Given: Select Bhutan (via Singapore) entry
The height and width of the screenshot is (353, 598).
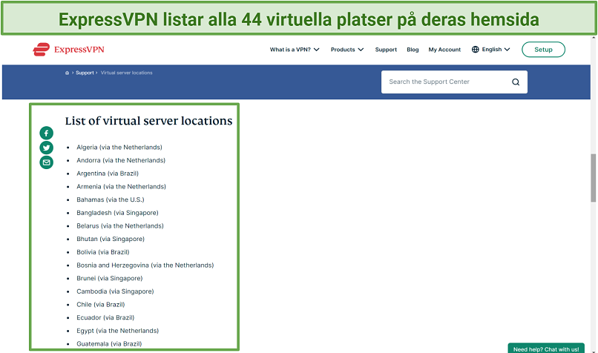Looking at the screenshot, I should coord(111,239).
